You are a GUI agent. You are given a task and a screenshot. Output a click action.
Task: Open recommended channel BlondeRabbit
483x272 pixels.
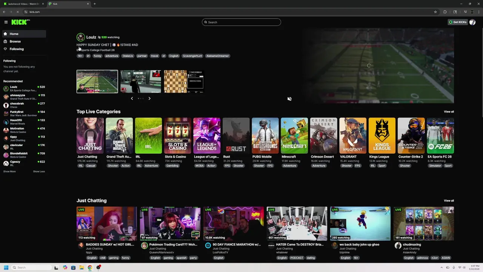(x=24, y=155)
